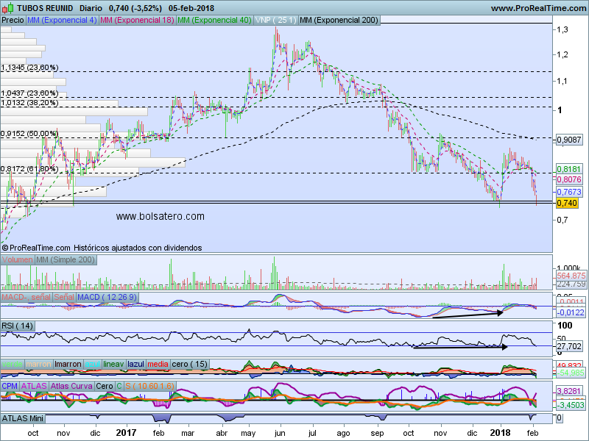Click the Atlas Curva indicator label

point(74,385)
